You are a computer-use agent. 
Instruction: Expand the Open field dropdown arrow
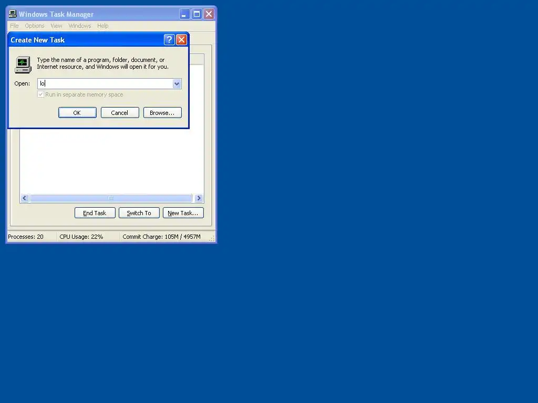[x=177, y=83]
